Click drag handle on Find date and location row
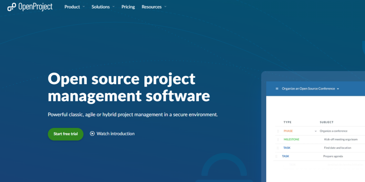This screenshot has height=182, width=365. 278,148
